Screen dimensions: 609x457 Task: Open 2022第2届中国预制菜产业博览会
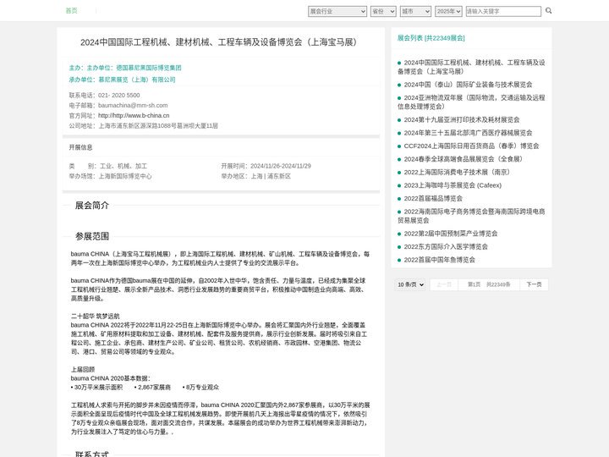(451, 234)
